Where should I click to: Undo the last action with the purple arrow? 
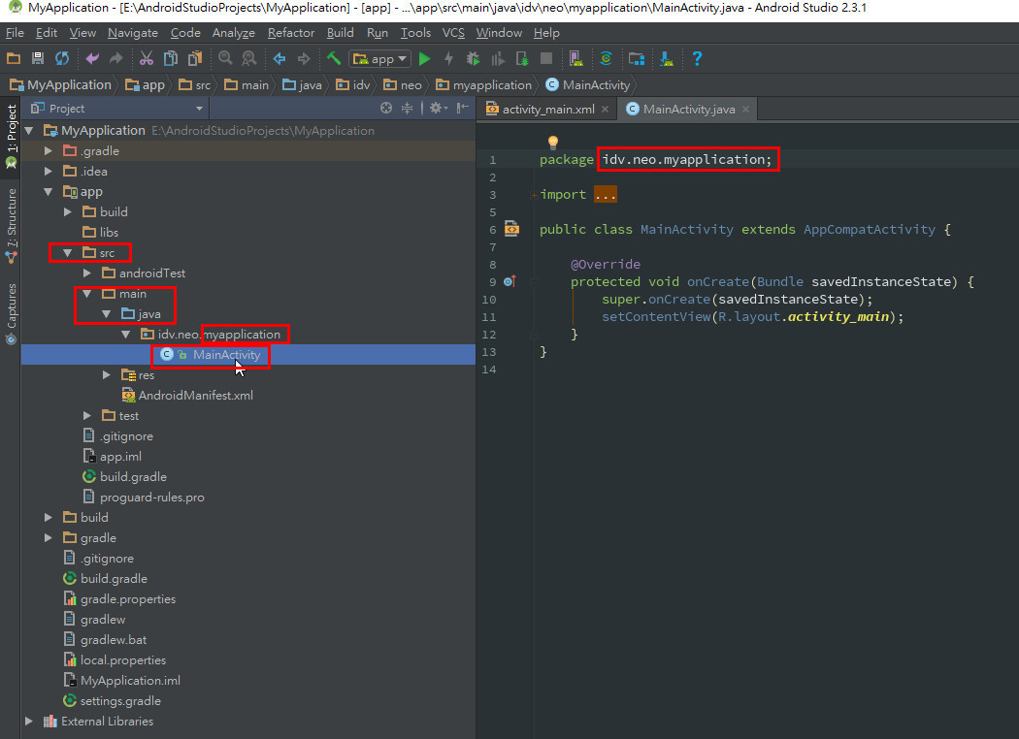pyautogui.click(x=92, y=59)
